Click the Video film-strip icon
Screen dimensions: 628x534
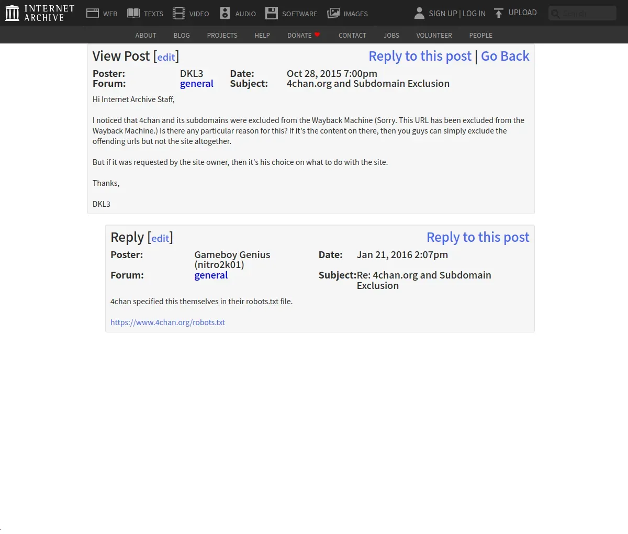pos(179,13)
